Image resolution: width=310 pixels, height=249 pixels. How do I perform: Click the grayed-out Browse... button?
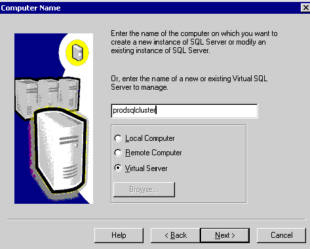pos(144,189)
